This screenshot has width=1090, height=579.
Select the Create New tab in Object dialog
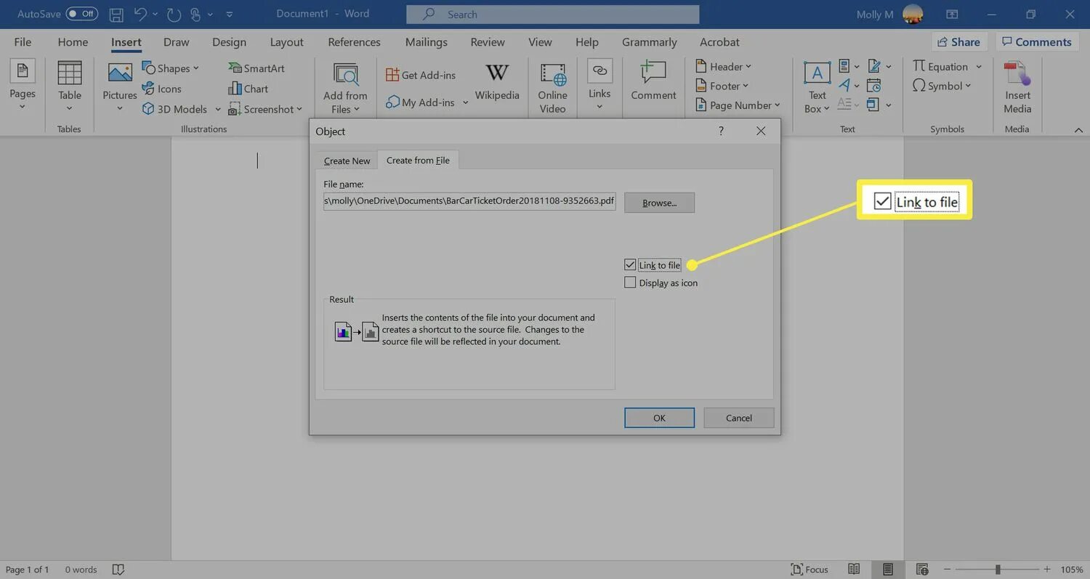[347, 161]
